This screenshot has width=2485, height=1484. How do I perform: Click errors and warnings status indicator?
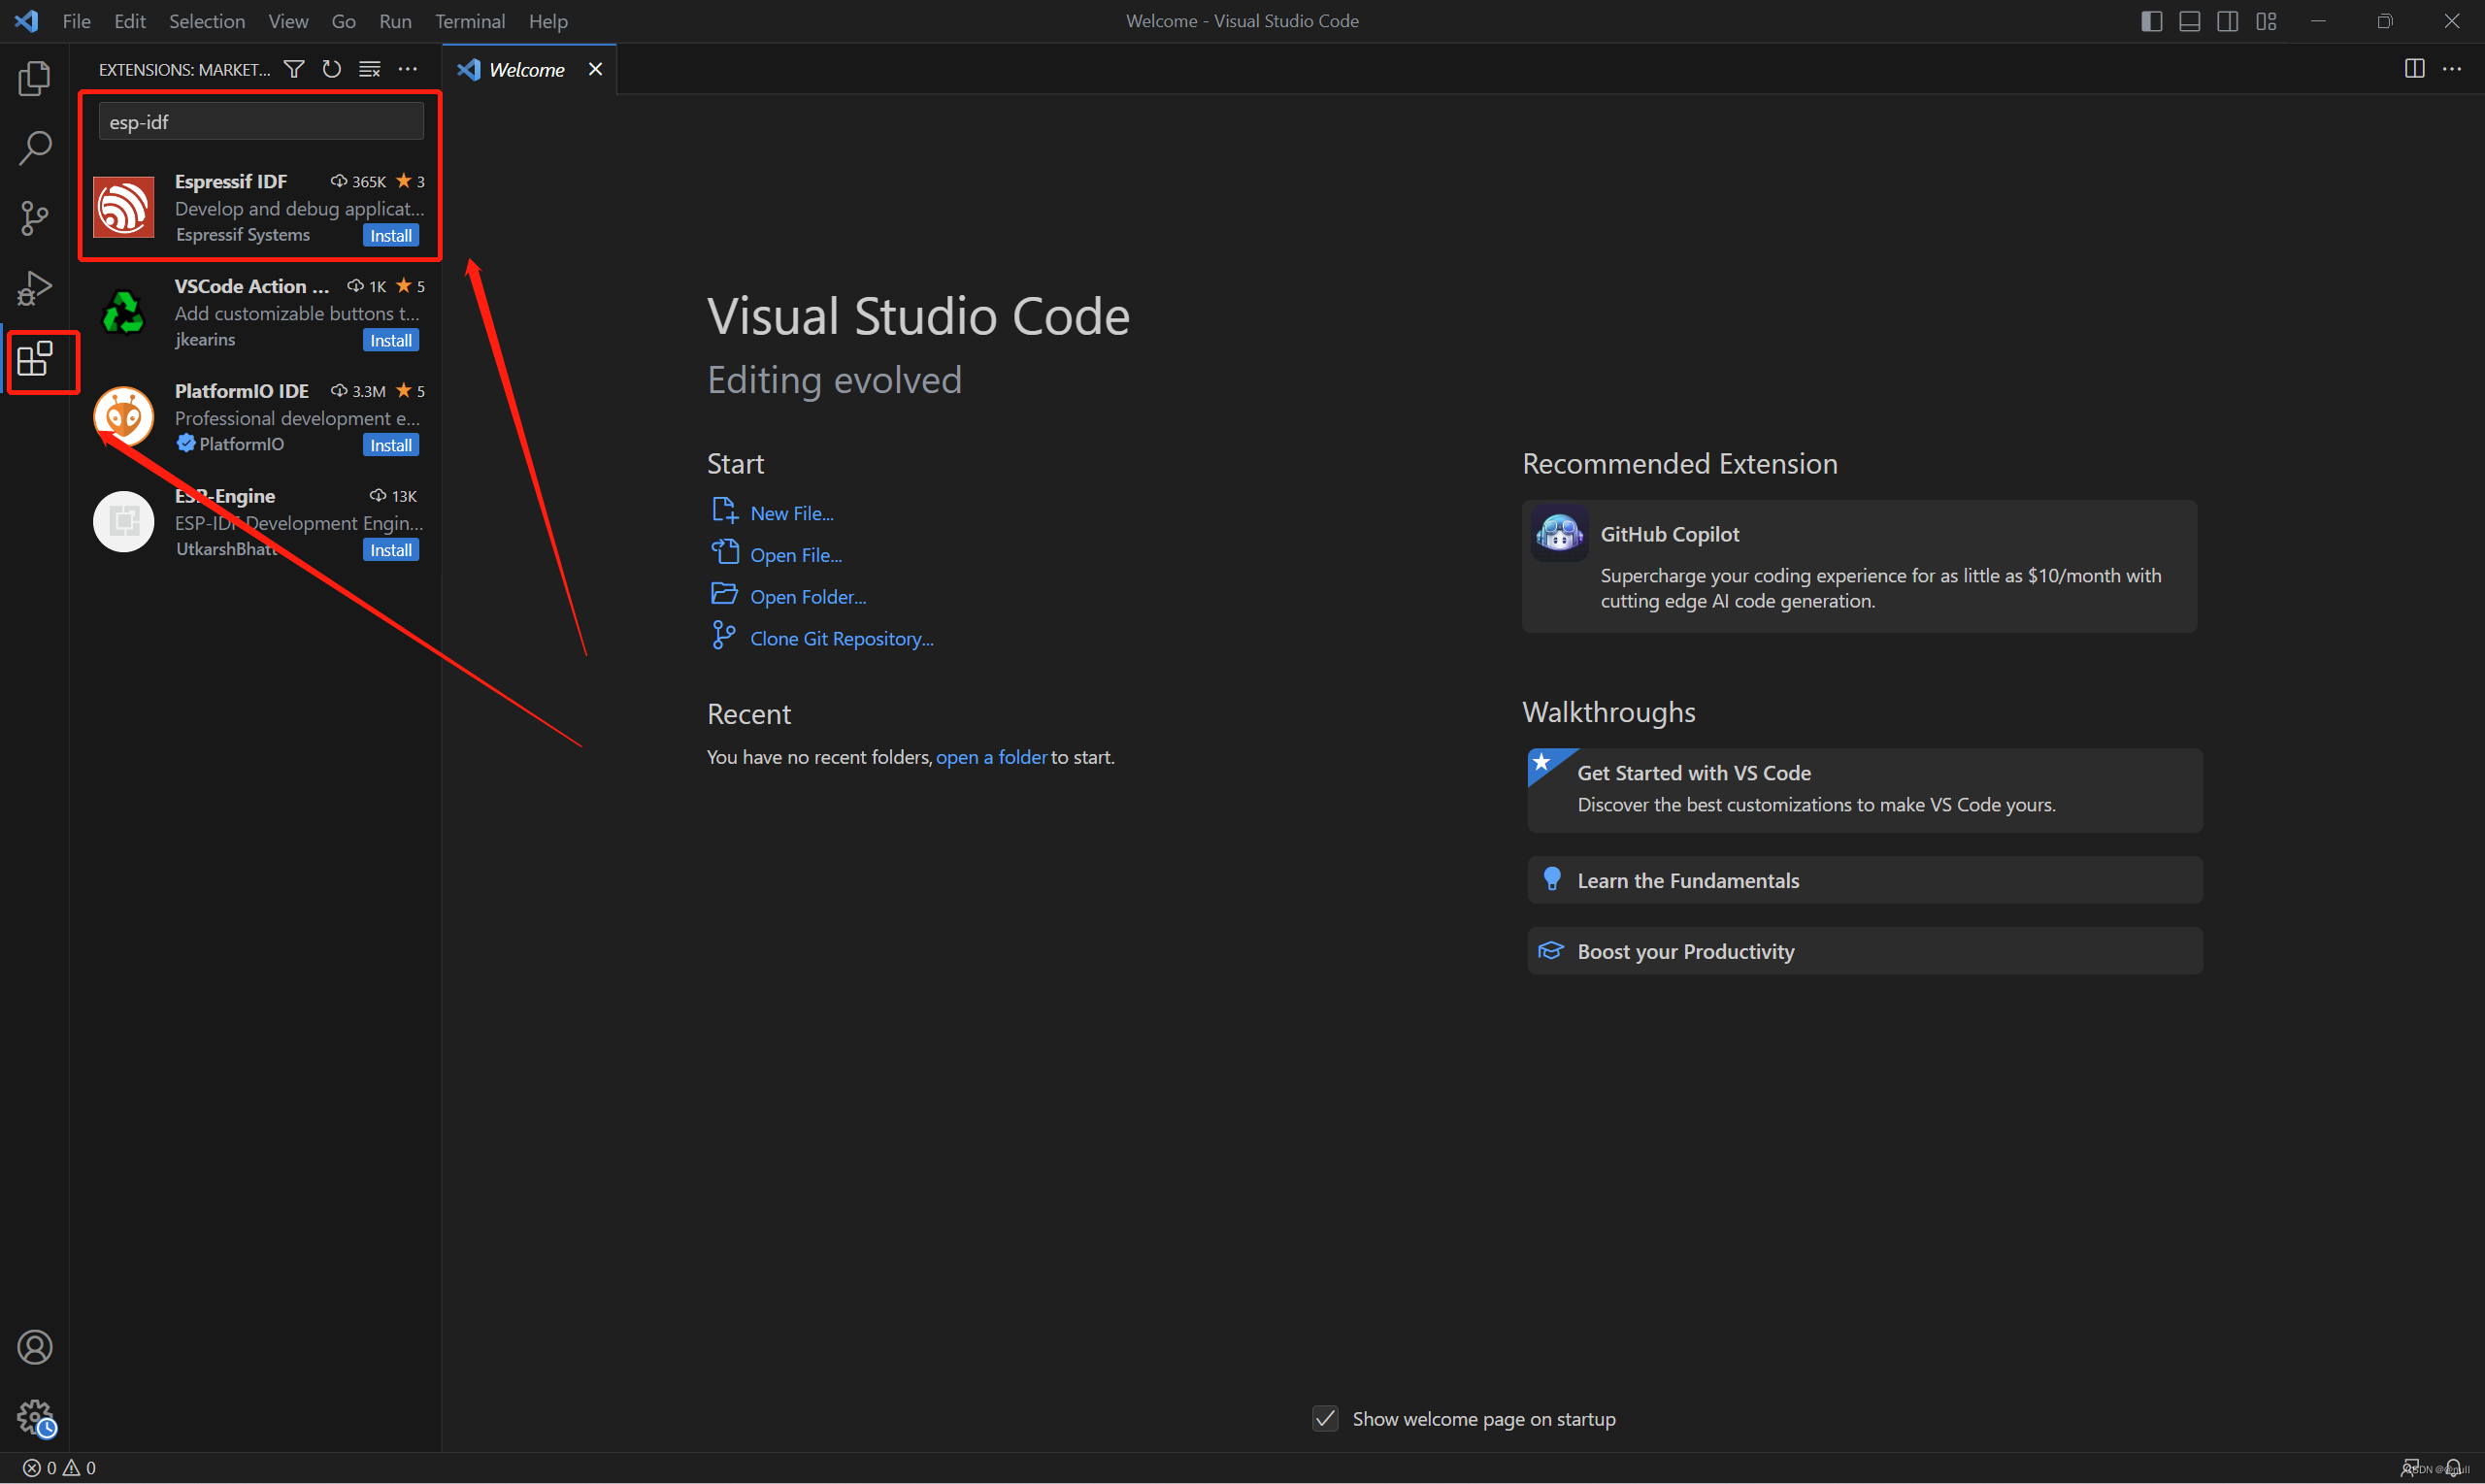click(x=59, y=1468)
